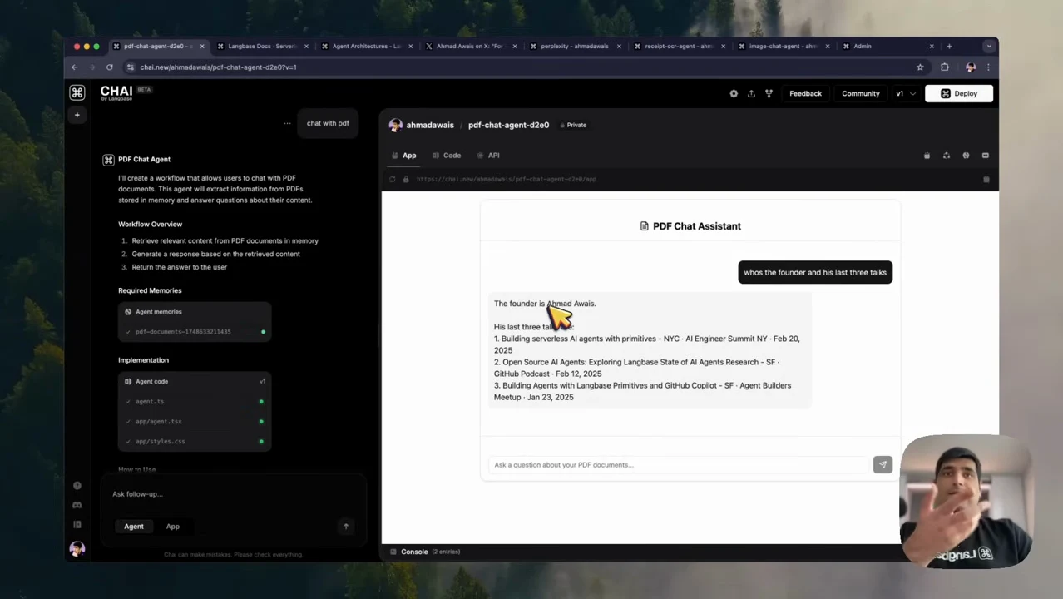Open the browser profile avatar in the toolbar

971,67
